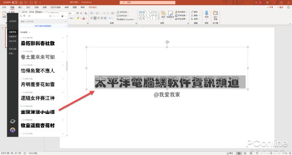Click Increase Font Size icon
Image resolution: width=292 pixels, height=155 pixels.
click(x=78, y=13)
